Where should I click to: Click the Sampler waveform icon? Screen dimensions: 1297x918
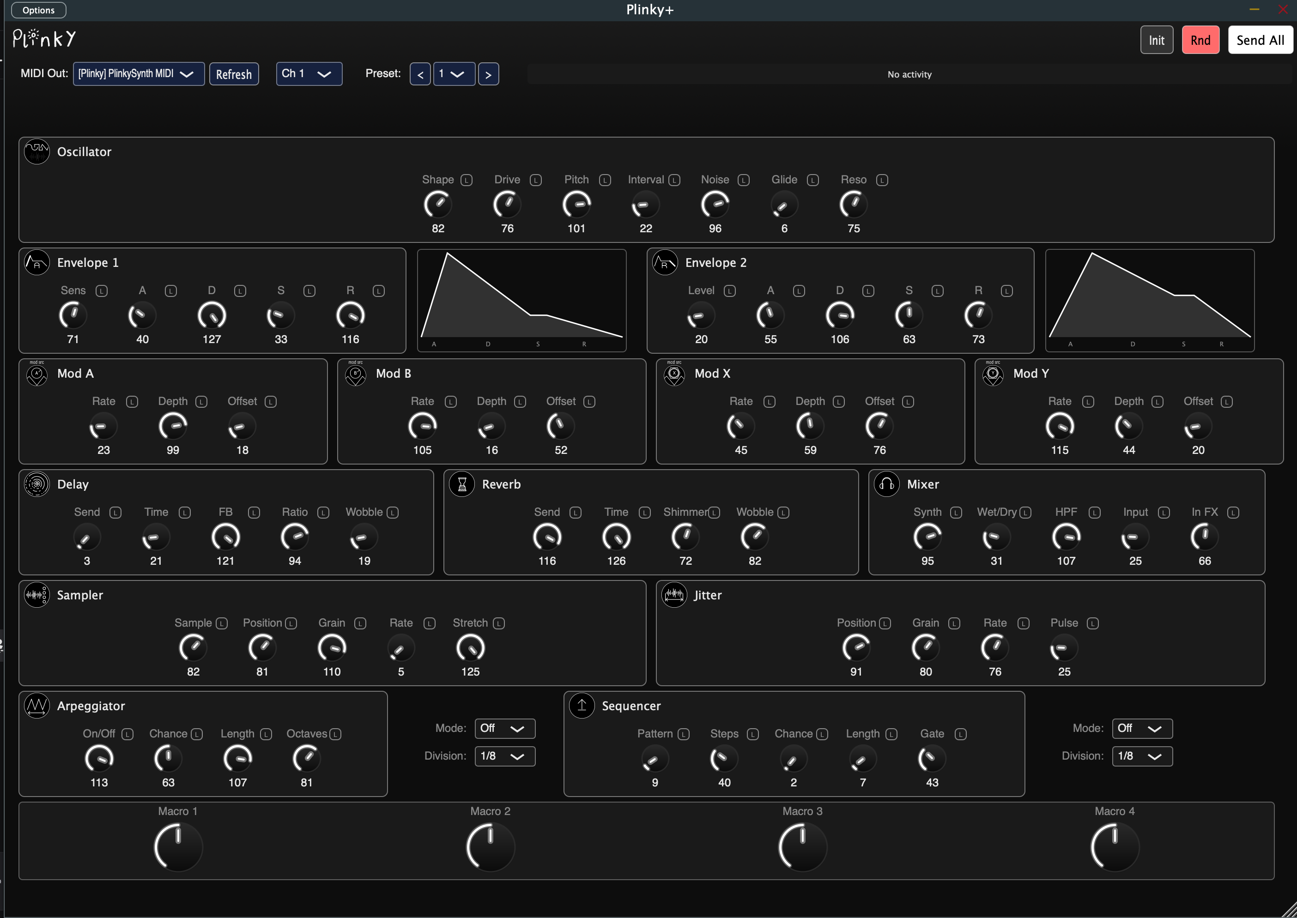(36, 595)
